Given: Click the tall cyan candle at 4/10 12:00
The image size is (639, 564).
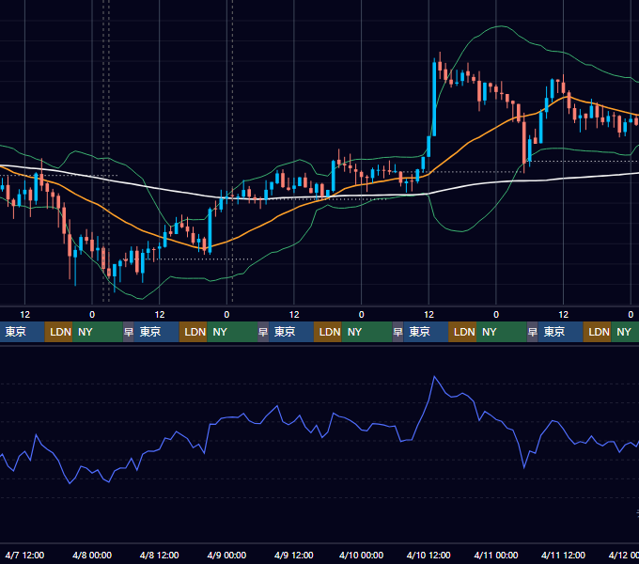Looking at the screenshot, I should [434, 98].
